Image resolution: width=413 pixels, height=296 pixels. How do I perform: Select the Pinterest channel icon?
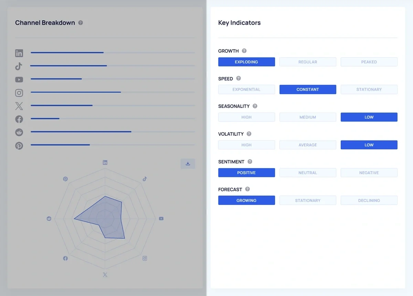[19, 146]
